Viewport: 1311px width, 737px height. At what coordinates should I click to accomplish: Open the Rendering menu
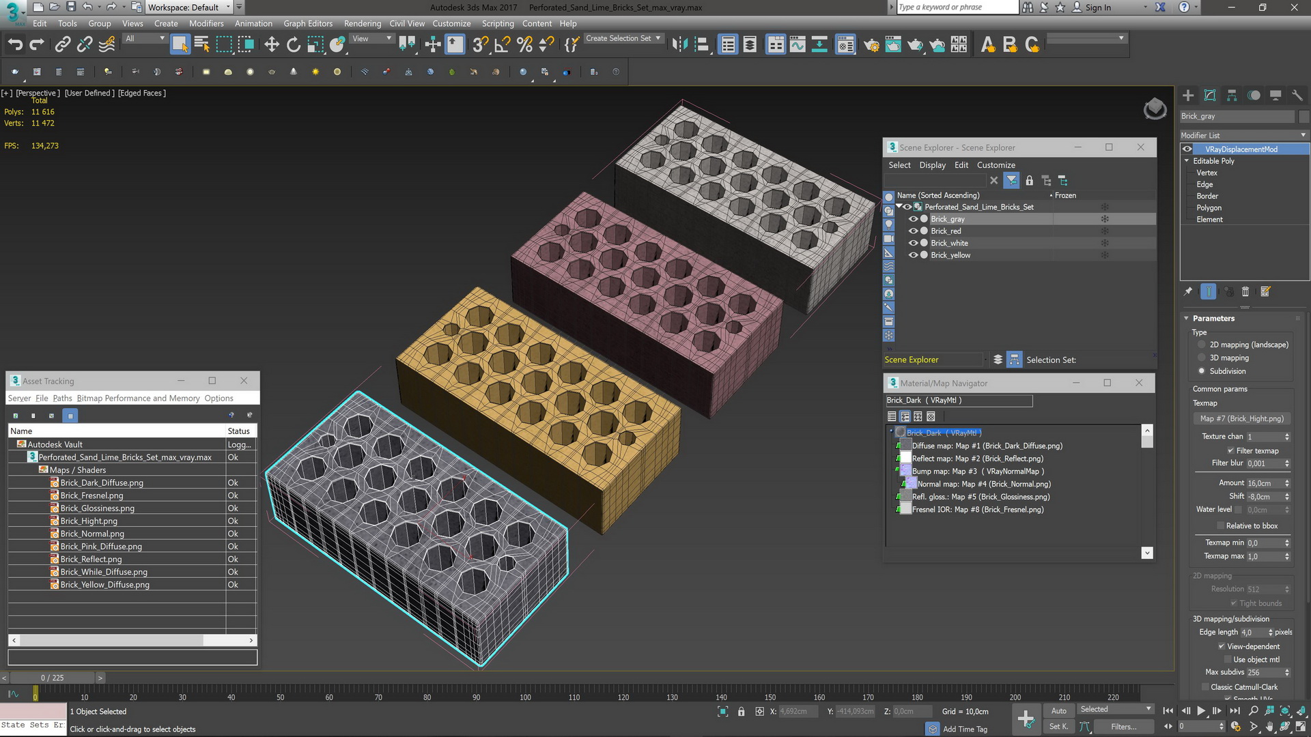coord(363,23)
